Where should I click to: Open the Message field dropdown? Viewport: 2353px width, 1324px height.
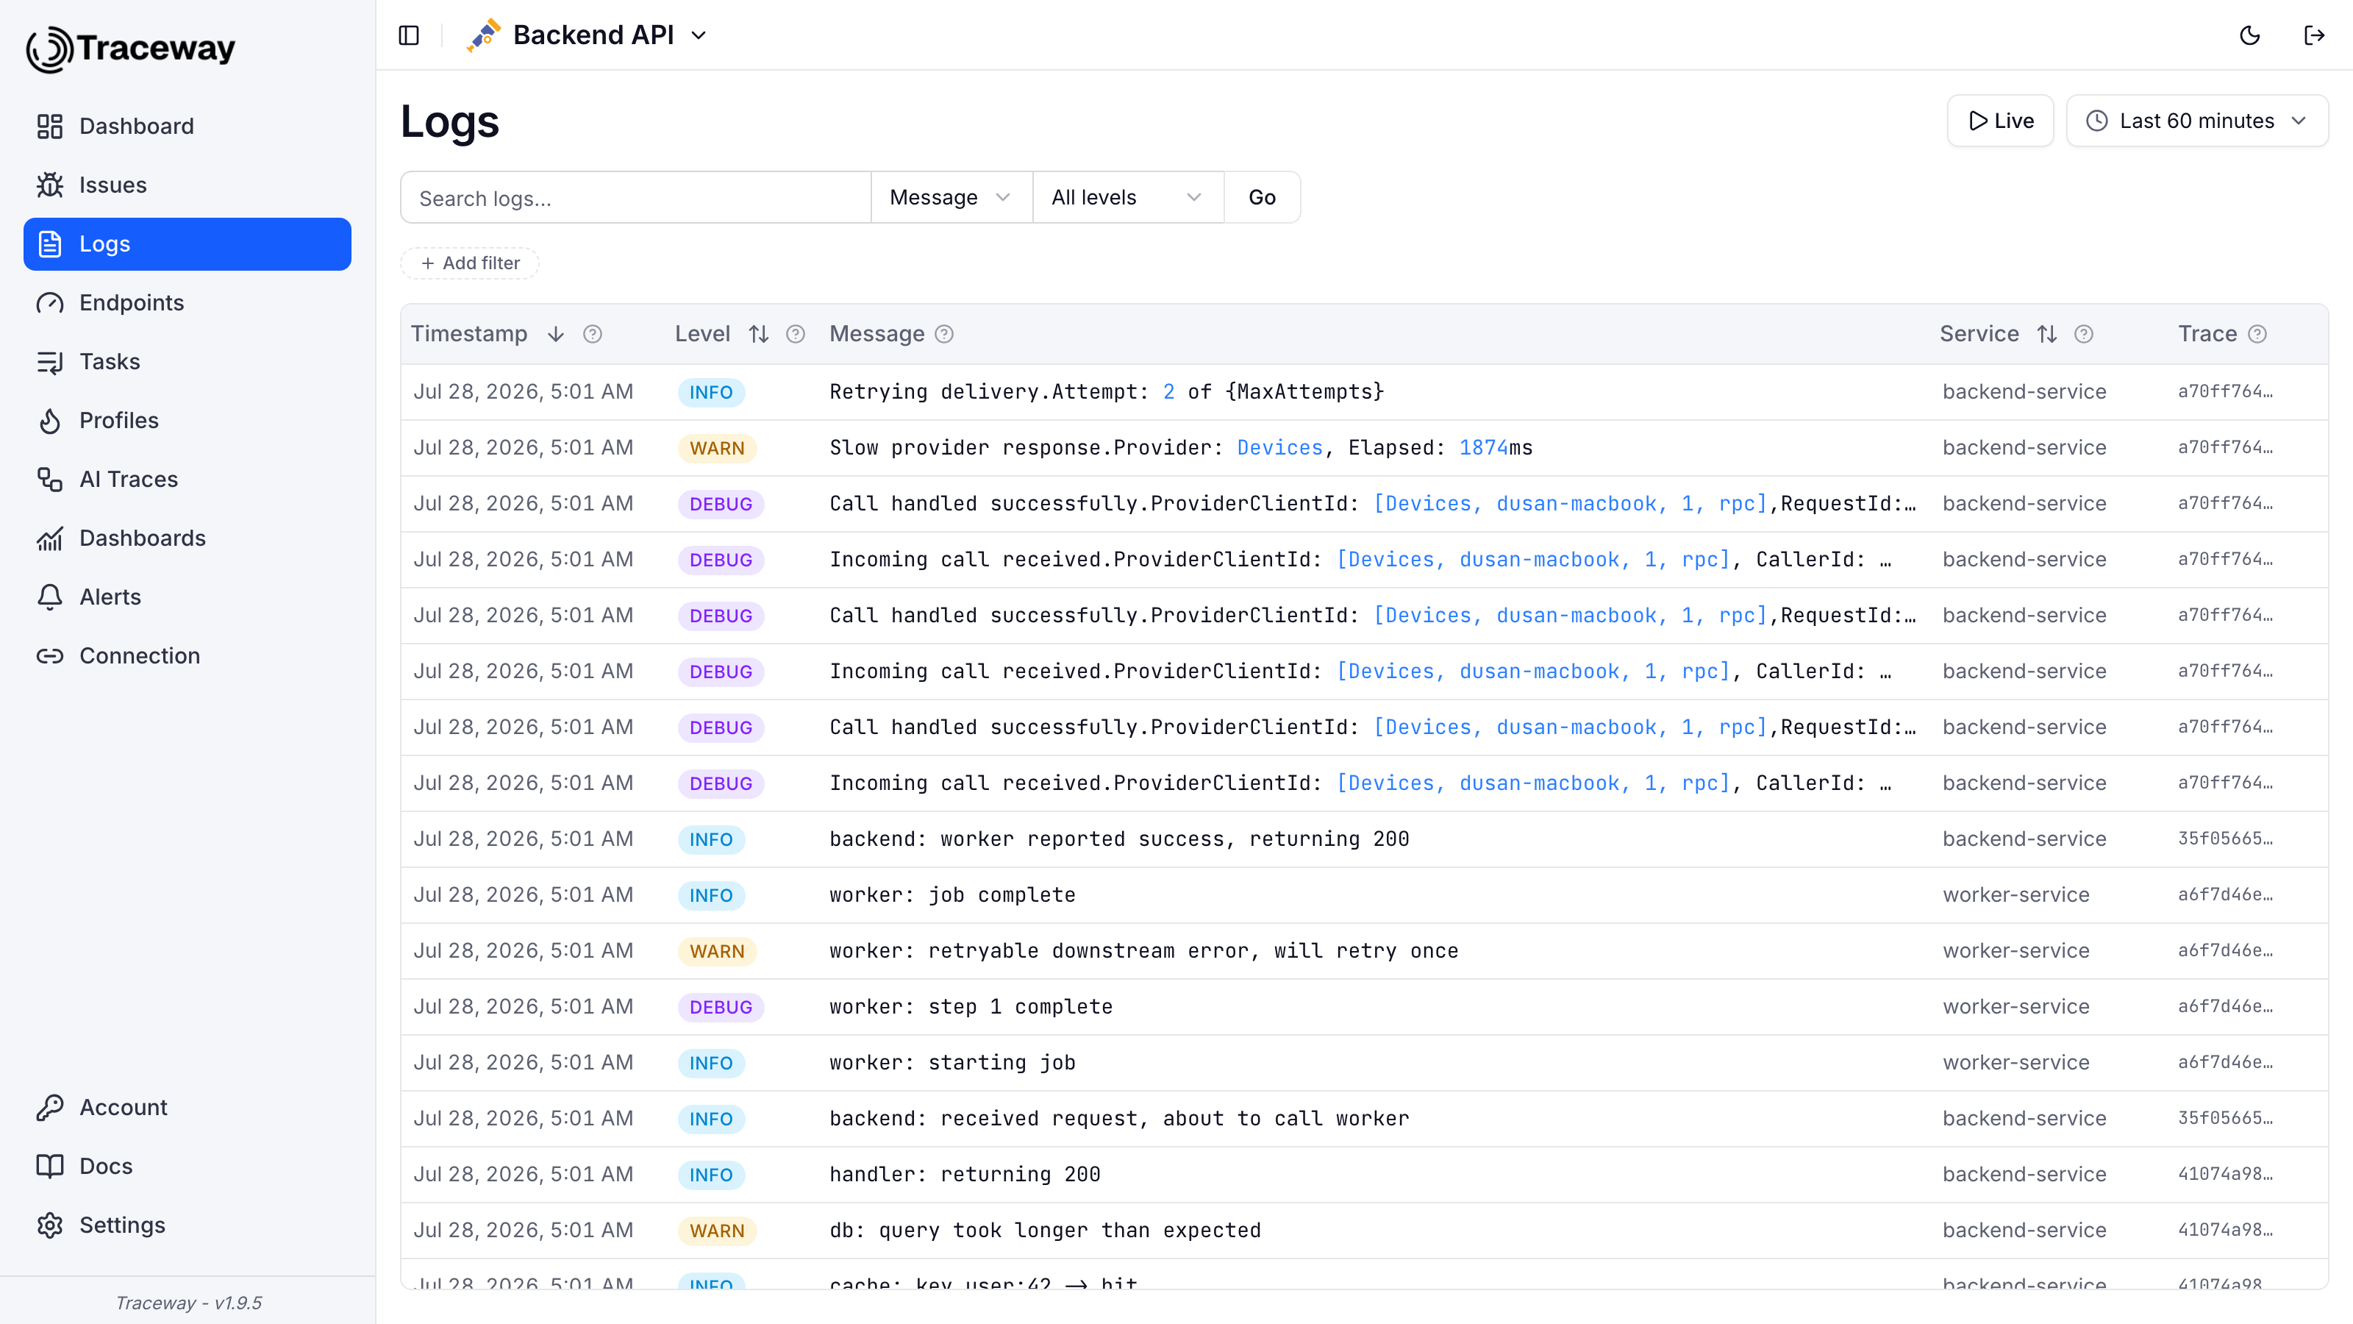[951, 197]
